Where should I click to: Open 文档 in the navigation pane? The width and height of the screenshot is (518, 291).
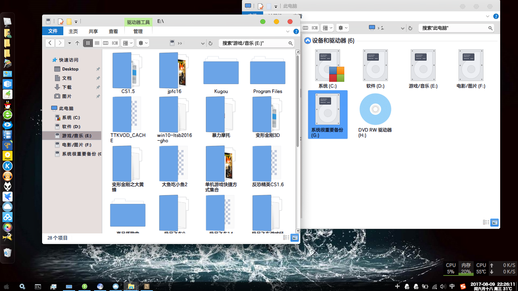click(x=67, y=78)
